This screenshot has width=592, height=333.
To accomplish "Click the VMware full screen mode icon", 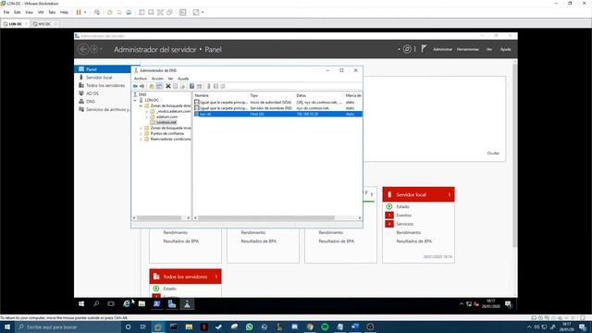I will [160, 12].
